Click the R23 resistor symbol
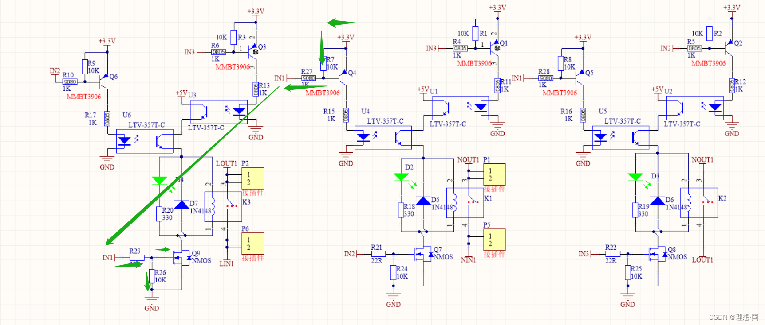 pyautogui.click(x=137, y=258)
